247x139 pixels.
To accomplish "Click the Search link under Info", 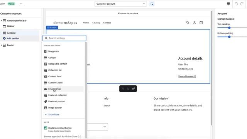I will tap(107, 105).
